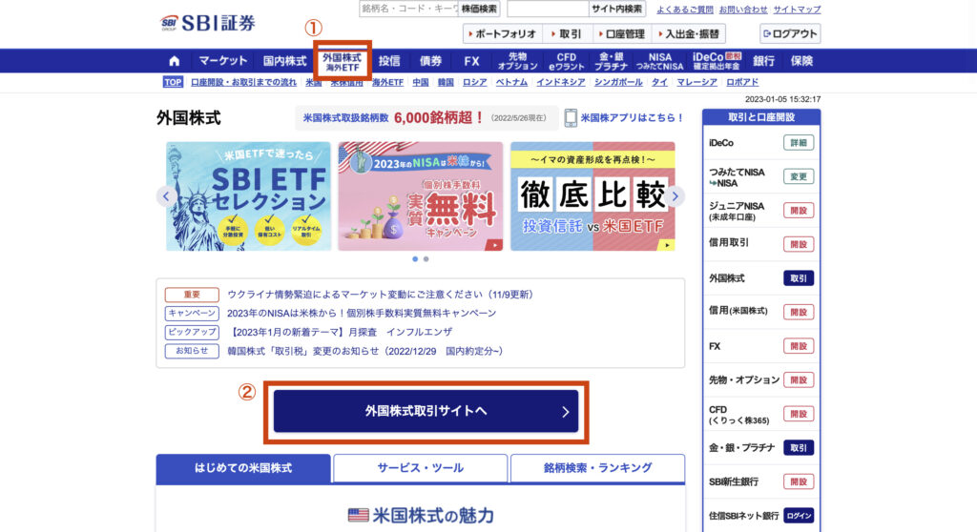Open 韓国 sub-navigation link

446,82
